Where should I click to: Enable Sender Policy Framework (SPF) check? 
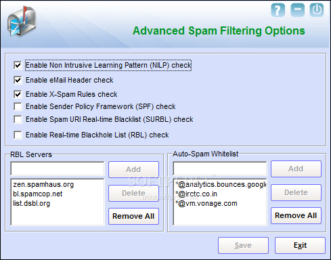[x=18, y=106]
